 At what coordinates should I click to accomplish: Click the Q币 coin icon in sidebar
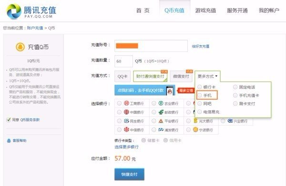[20, 47]
